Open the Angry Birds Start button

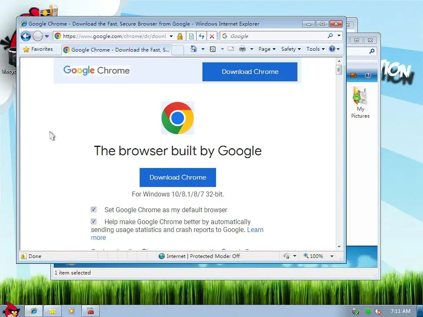click(x=11, y=310)
